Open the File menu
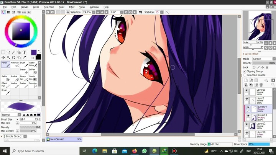This screenshot has height=155, width=276. pyautogui.click(x=5, y=7)
